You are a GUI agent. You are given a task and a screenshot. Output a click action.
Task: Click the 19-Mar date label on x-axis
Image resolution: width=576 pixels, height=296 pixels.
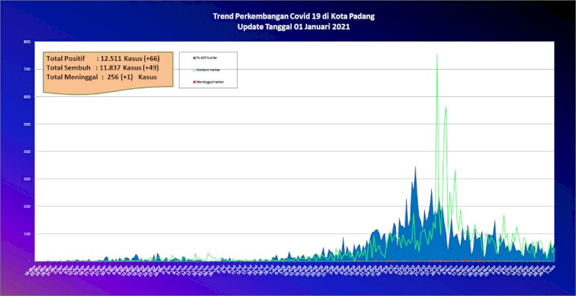[30, 269]
